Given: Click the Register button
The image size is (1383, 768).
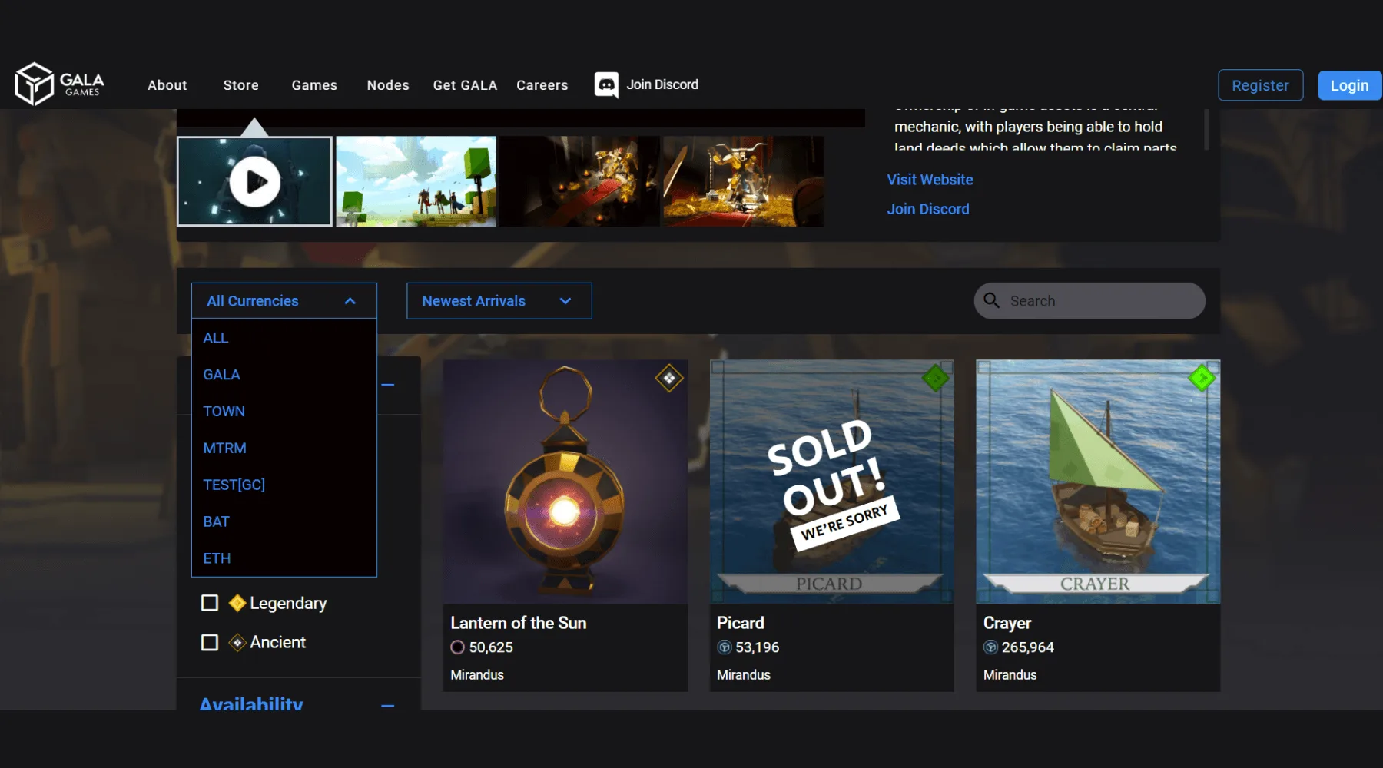Looking at the screenshot, I should coord(1260,85).
